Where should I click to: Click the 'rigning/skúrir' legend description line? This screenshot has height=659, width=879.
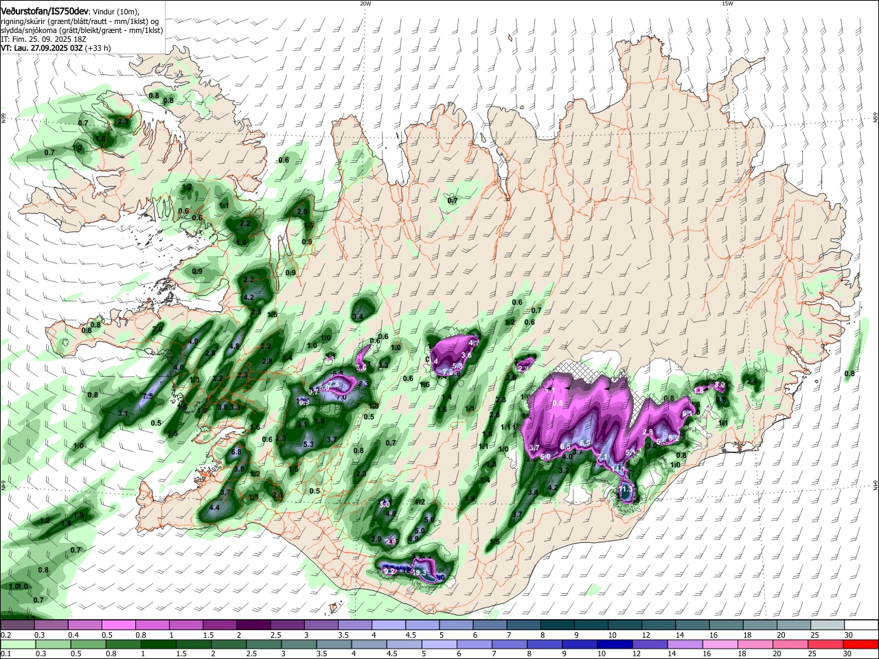pos(80,21)
